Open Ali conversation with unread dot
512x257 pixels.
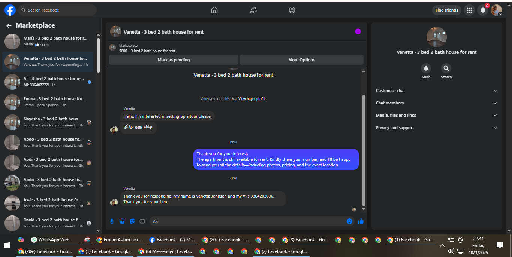coord(48,82)
